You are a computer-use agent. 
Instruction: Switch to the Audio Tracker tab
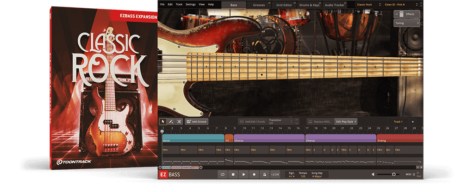click(x=335, y=5)
